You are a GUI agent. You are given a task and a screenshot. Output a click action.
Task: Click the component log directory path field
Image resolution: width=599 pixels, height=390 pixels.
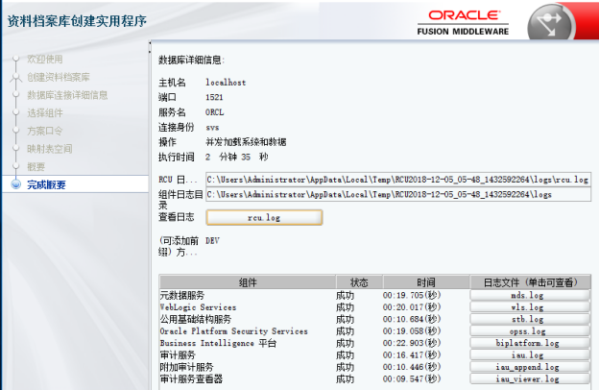tap(398, 194)
